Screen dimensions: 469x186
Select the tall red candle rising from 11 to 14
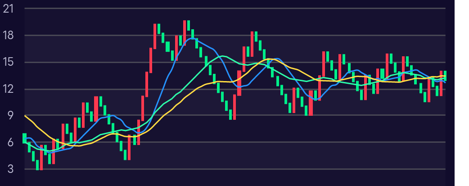(147, 84)
